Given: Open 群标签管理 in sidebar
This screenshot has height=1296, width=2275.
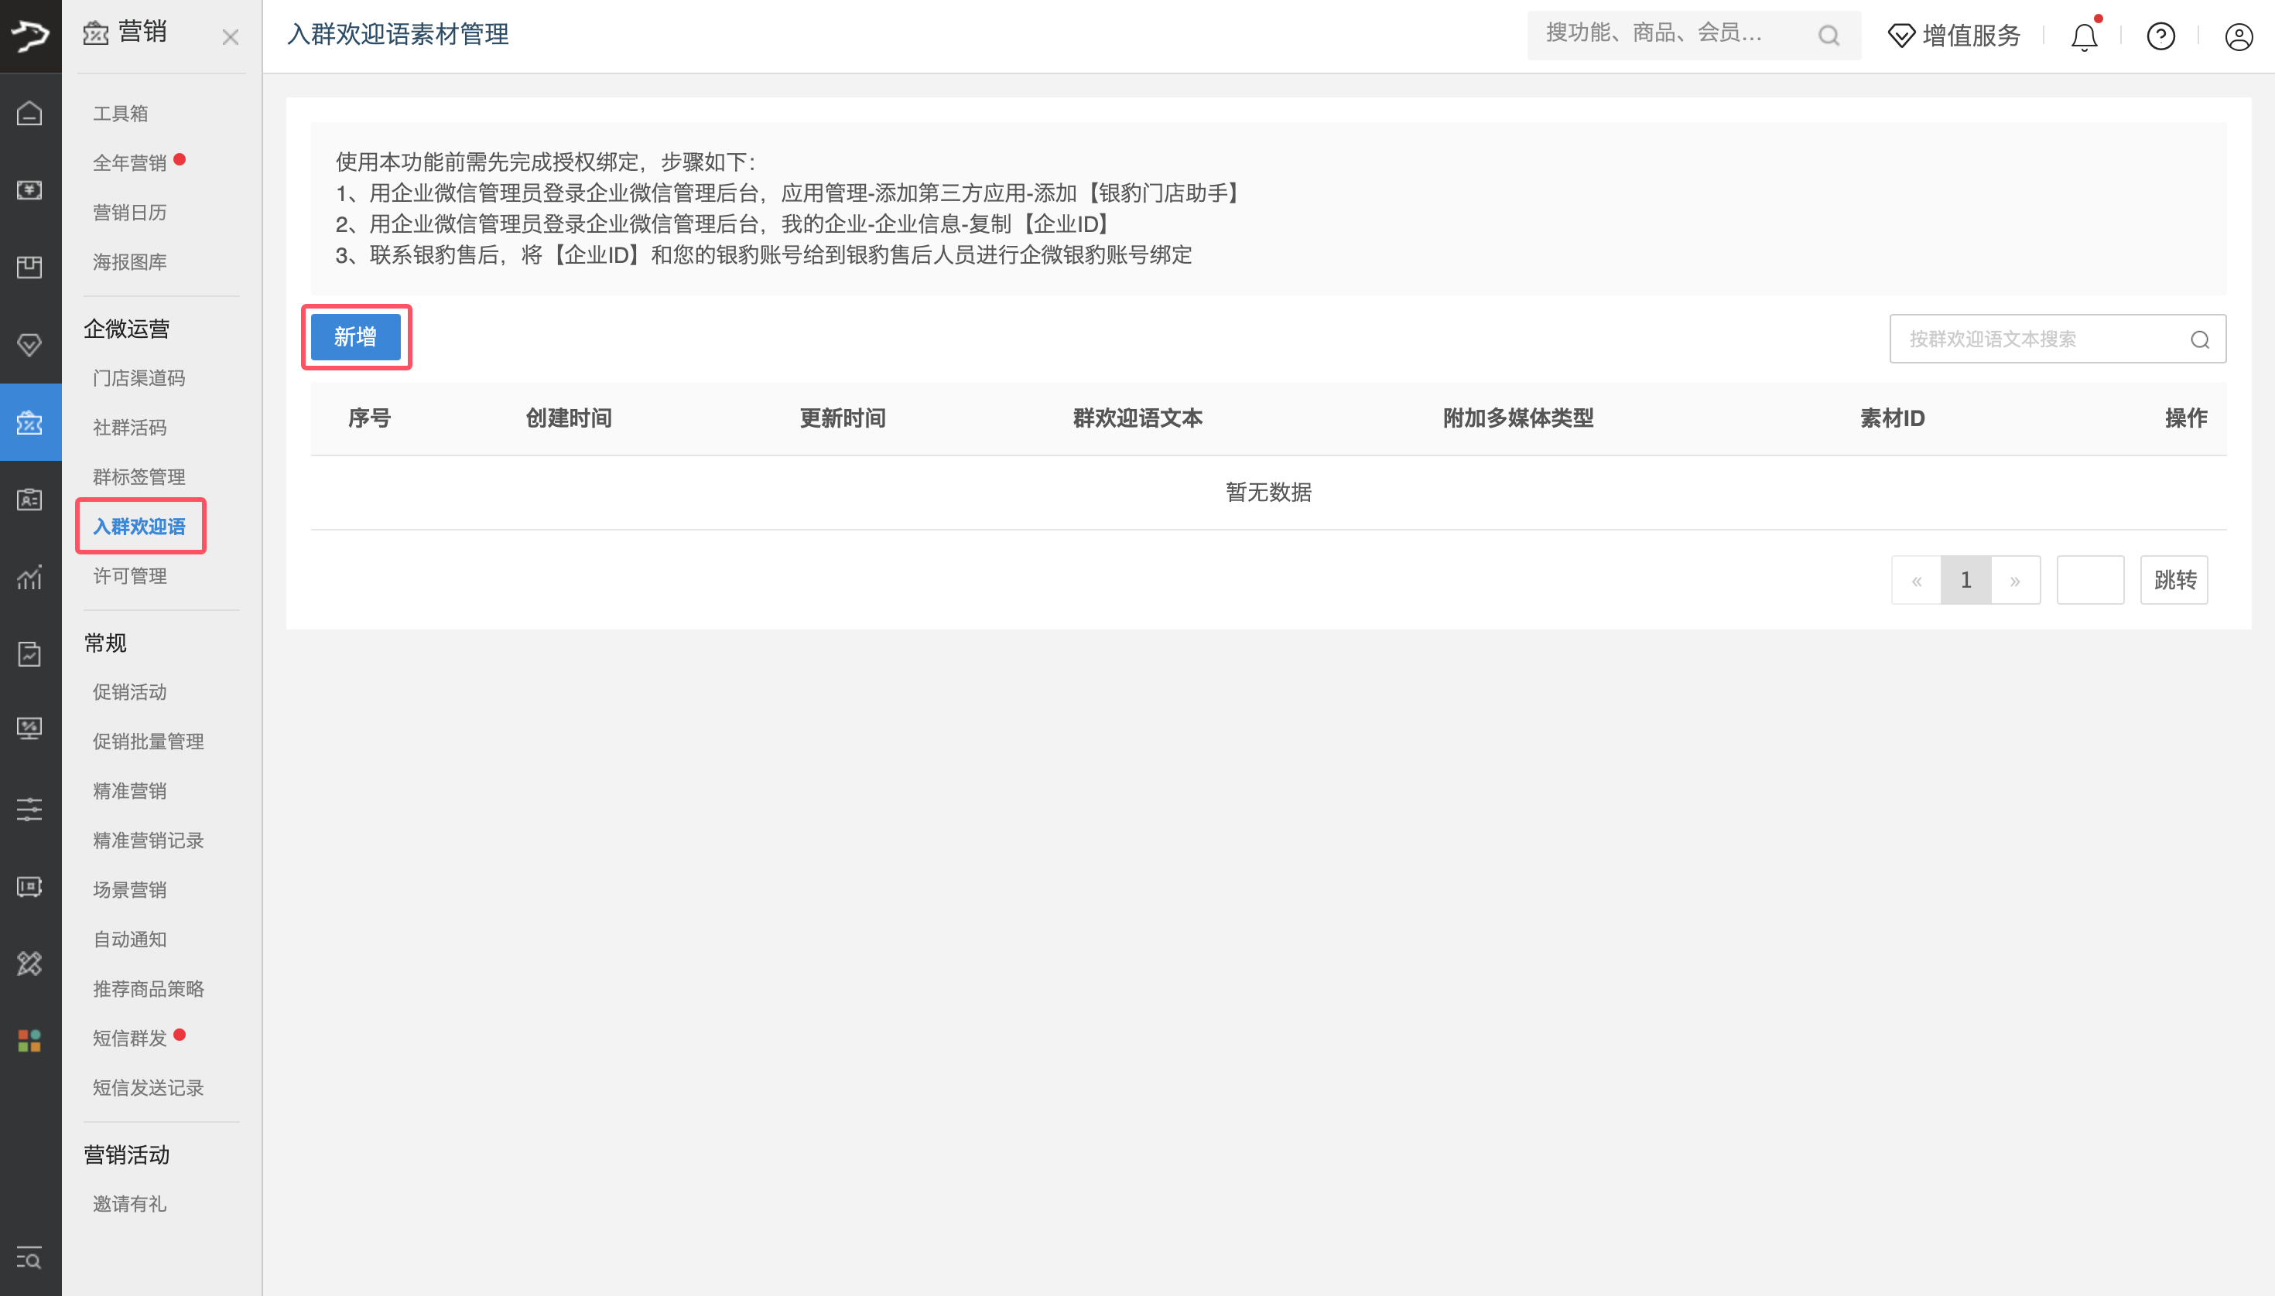Looking at the screenshot, I should pyautogui.click(x=139, y=476).
